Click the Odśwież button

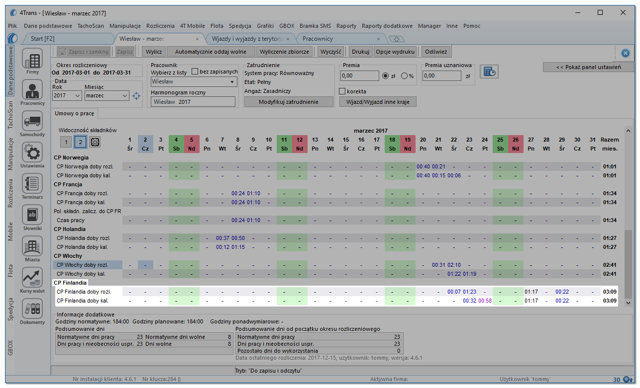436,51
